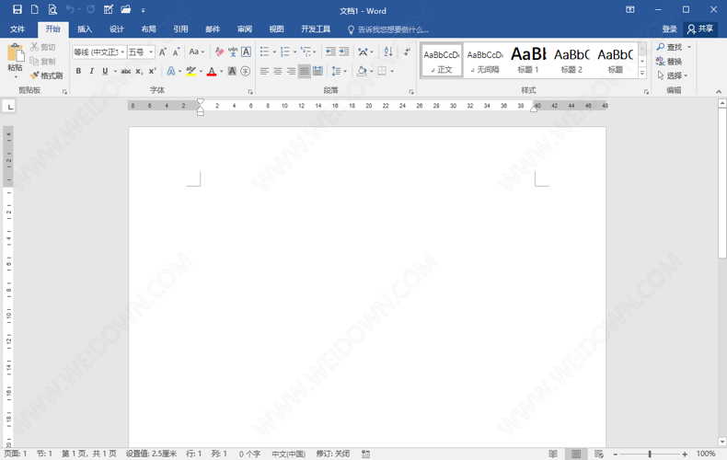Toggle strikethrough formatting

125,71
